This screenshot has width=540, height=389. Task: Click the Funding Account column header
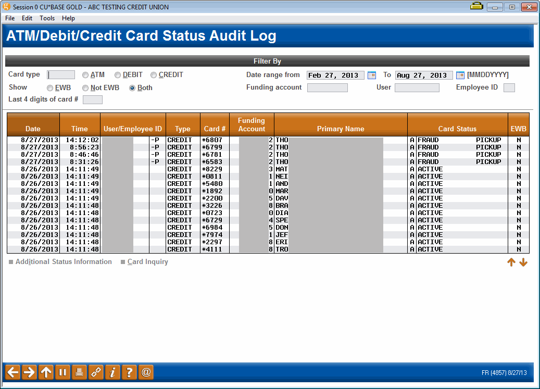point(252,124)
